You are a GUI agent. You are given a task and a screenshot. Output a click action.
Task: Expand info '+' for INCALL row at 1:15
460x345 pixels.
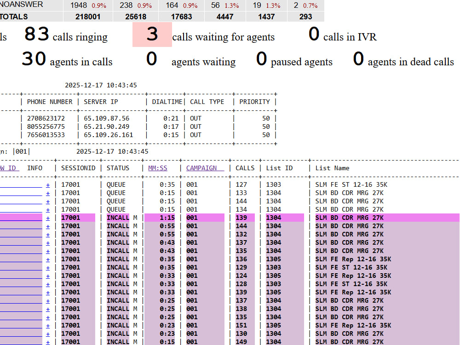pos(48,218)
